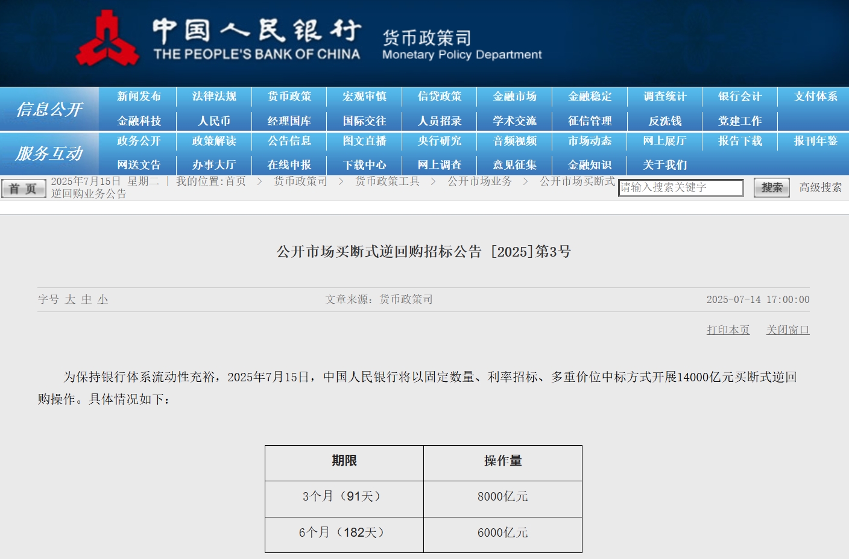The width and height of the screenshot is (849, 559).
Task: Open 报告下载 in the service menu
Action: (x=740, y=141)
